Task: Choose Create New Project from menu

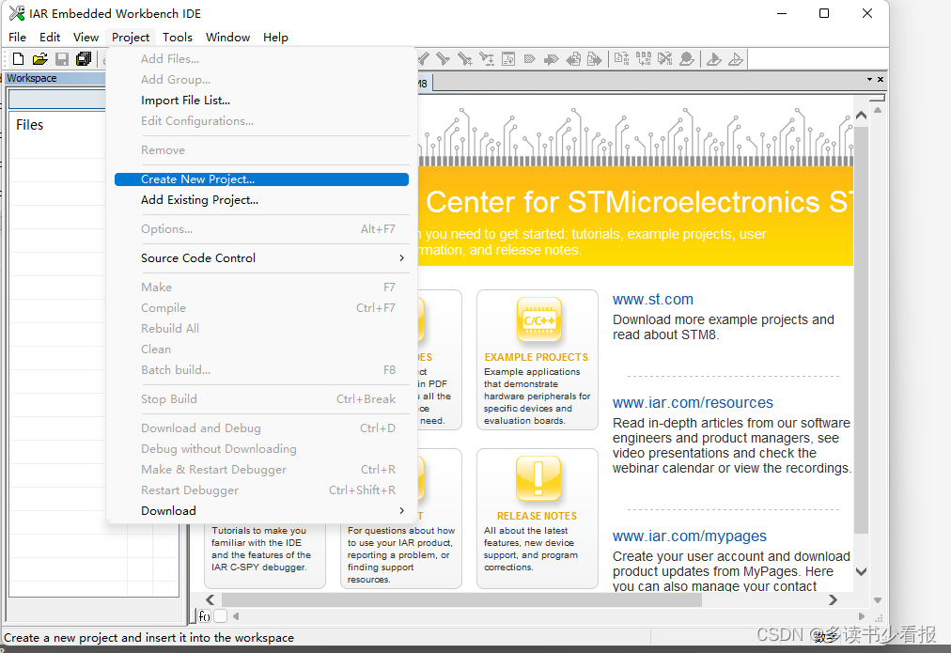Action: pos(261,179)
